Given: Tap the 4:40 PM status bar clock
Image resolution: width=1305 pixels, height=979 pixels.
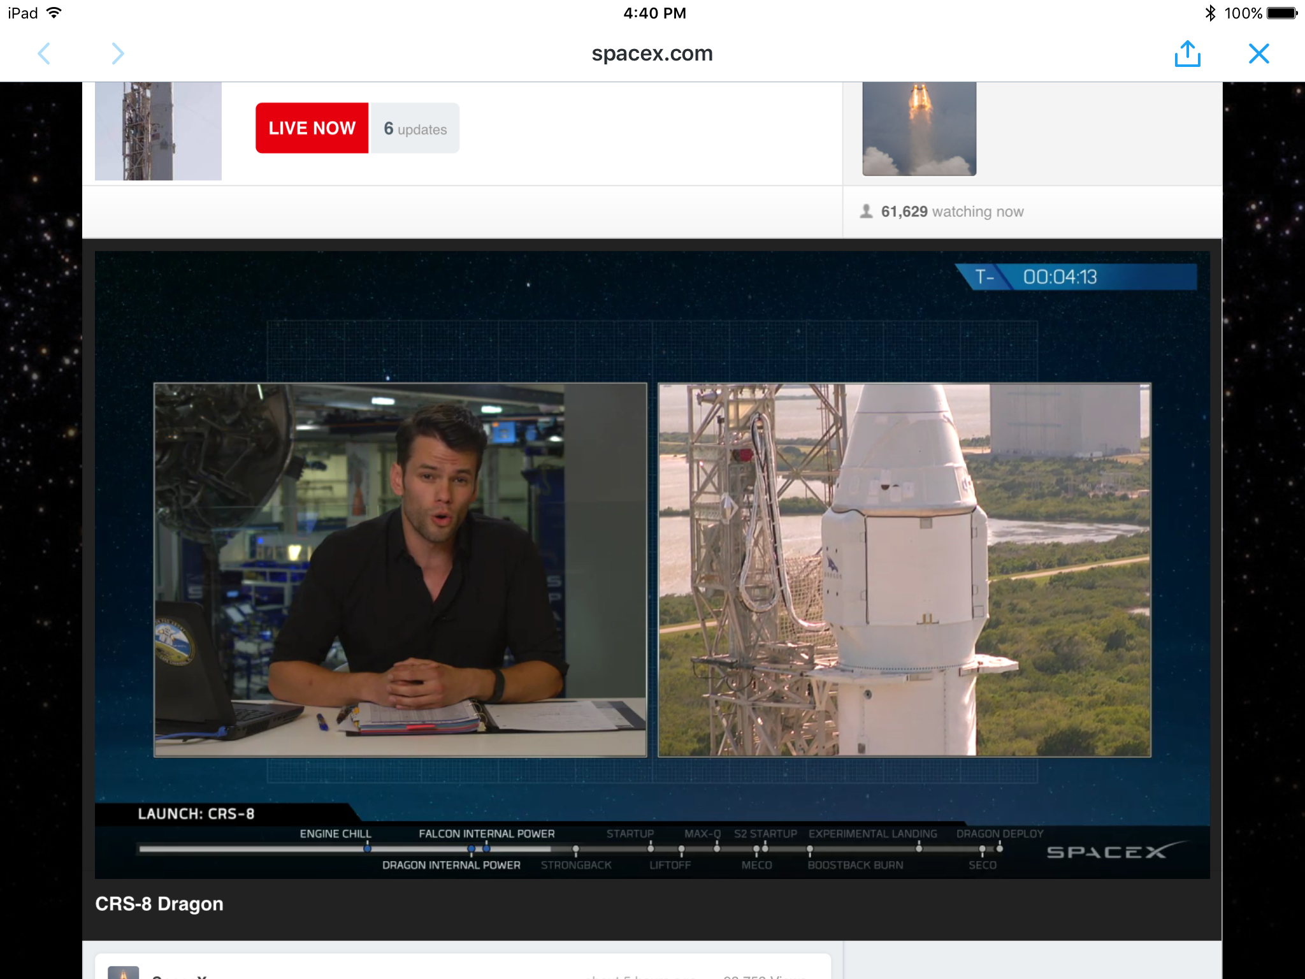Looking at the screenshot, I should pos(654,13).
